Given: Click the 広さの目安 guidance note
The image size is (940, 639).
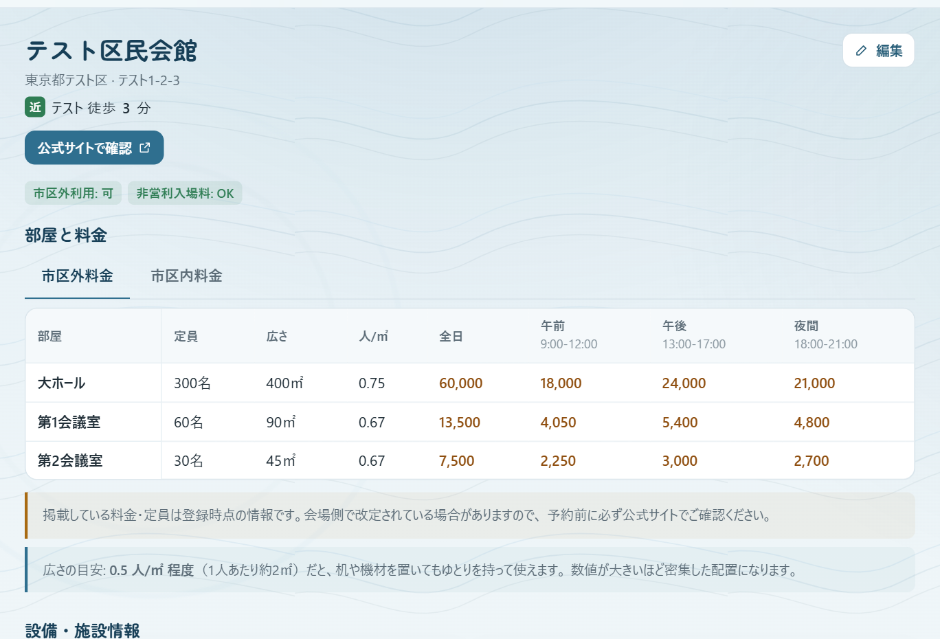Looking at the screenshot, I should point(470,570).
